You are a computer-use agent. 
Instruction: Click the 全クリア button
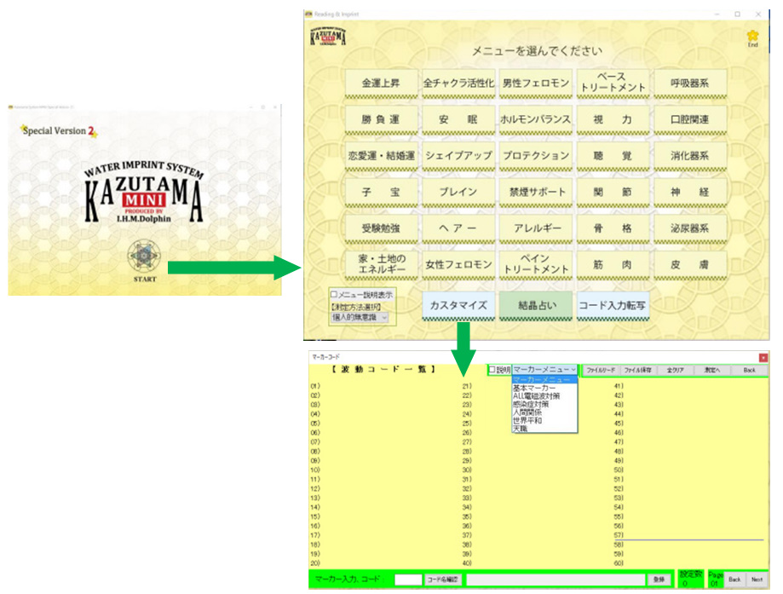(675, 370)
